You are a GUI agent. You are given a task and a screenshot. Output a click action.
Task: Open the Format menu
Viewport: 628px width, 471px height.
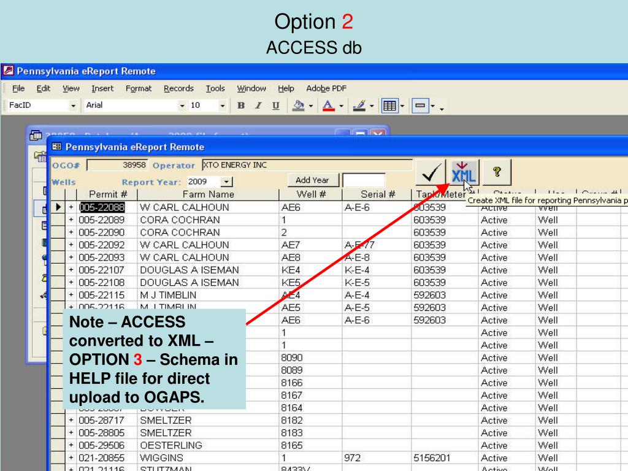[x=139, y=88]
